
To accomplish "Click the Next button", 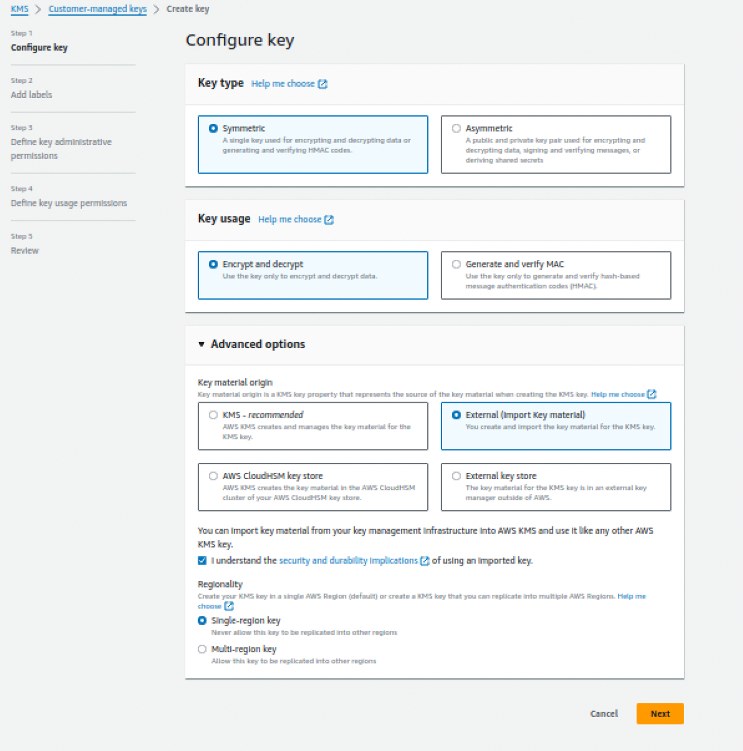I will [x=660, y=714].
